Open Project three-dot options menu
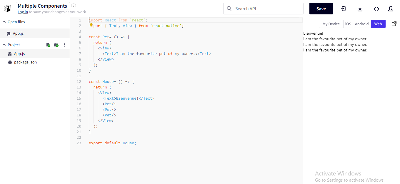 [64, 45]
